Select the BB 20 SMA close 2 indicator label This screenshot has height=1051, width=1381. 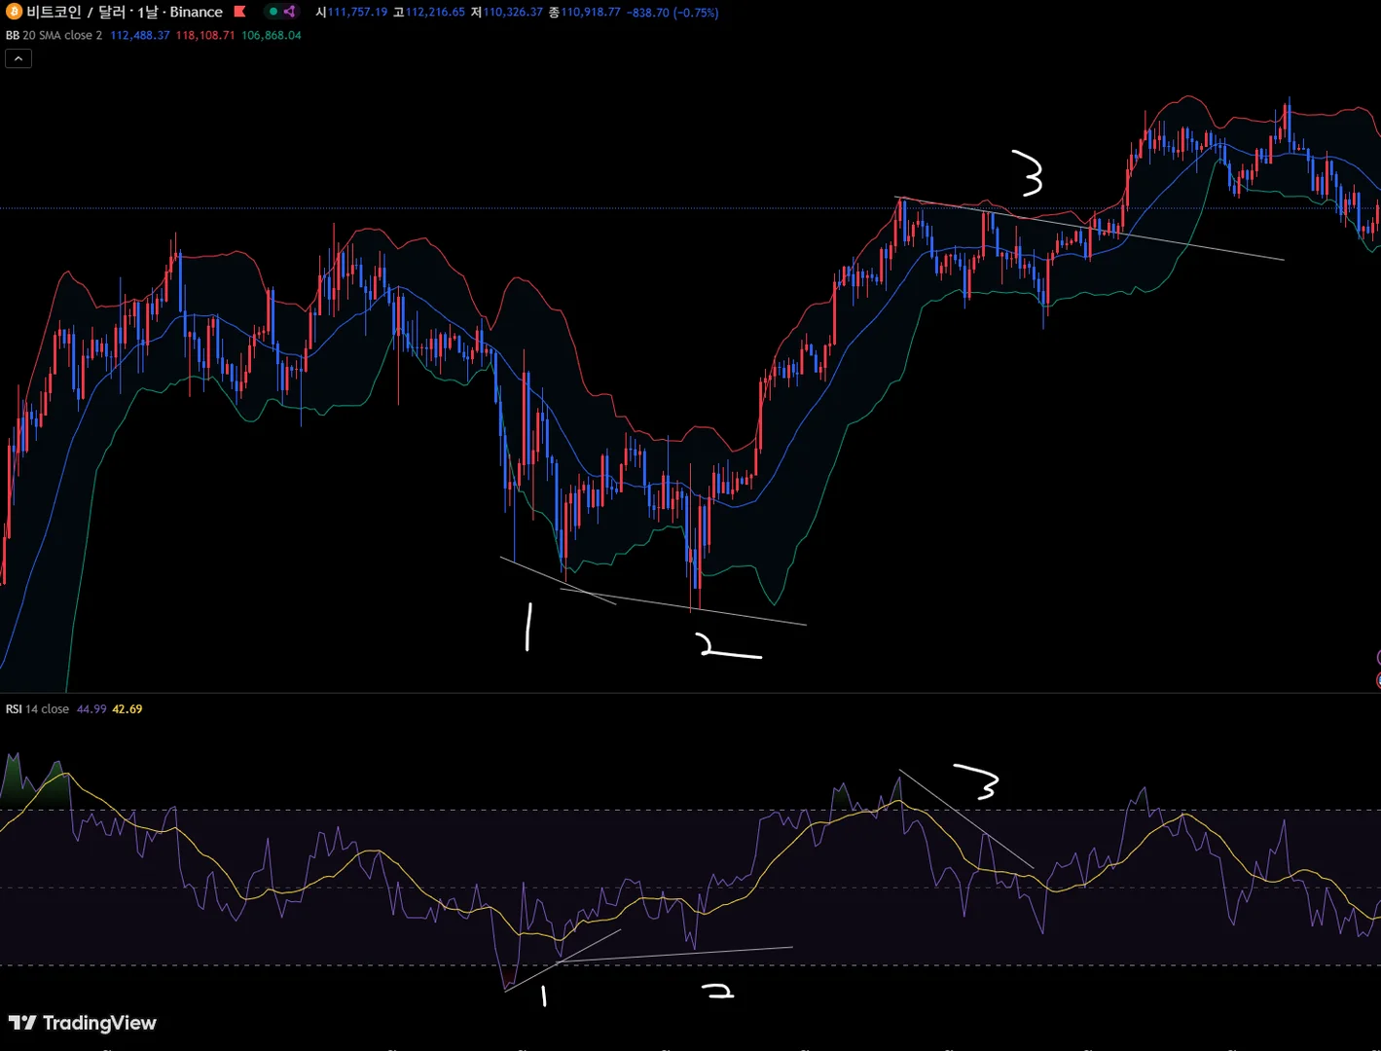tap(54, 35)
